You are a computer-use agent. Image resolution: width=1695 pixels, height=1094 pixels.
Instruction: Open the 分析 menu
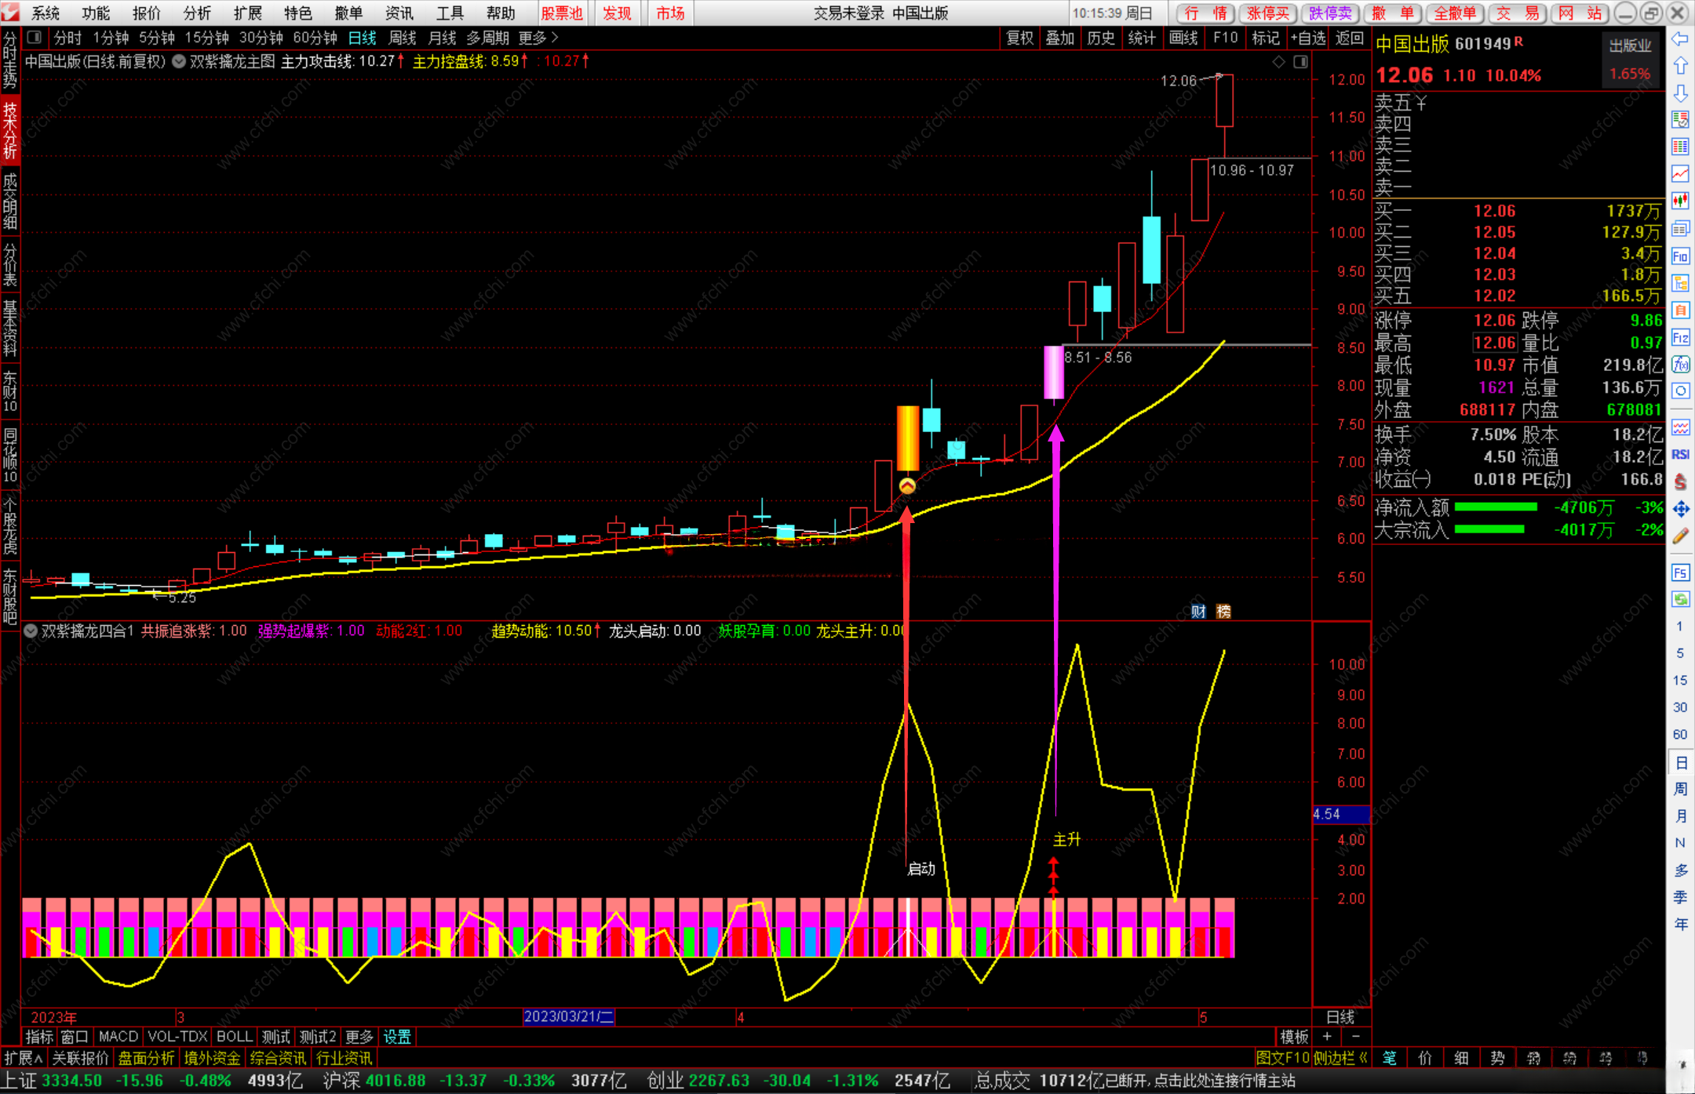(196, 13)
